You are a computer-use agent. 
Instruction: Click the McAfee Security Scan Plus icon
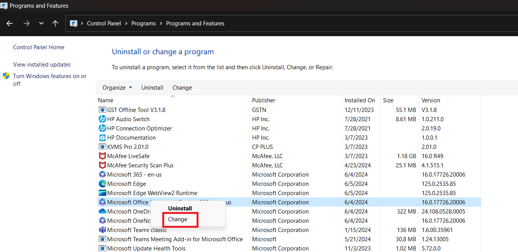point(102,165)
